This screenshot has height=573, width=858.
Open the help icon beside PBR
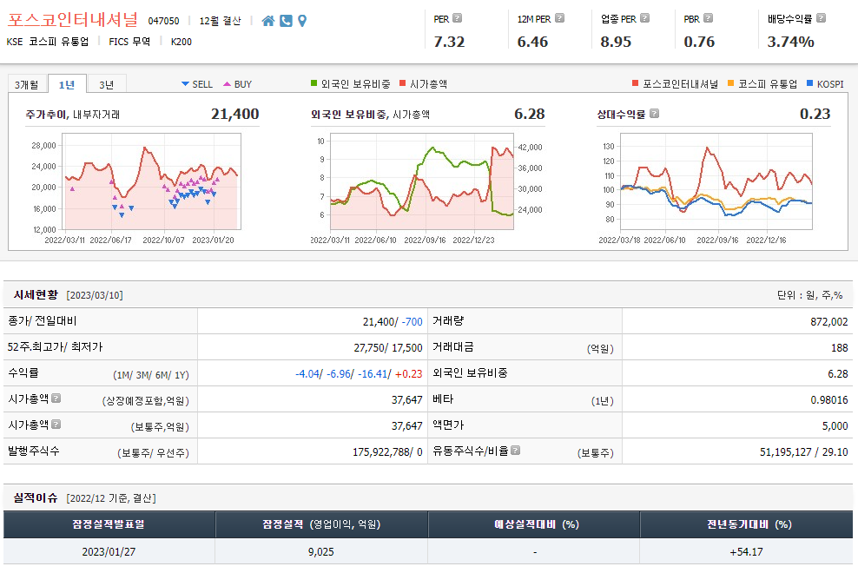pos(708,18)
